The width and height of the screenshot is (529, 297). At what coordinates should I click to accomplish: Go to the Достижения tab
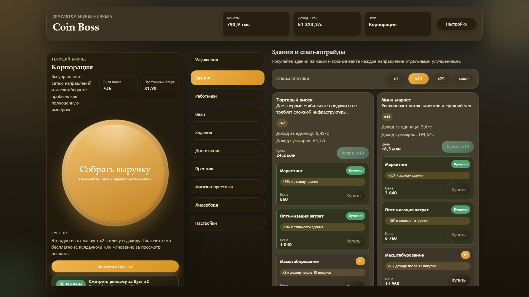click(x=227, y=150)
